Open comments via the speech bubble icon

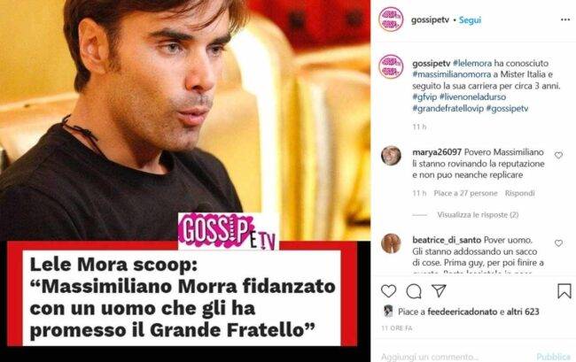point(414,291)
